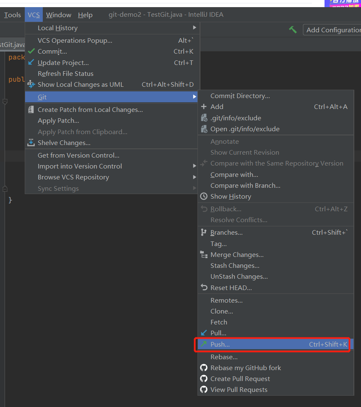This screenshot has height=407, width=361.
Task: Click the GitHub icon for Rebase my GitHub fork
Action: pyautogui.click(x=204, y=368)
